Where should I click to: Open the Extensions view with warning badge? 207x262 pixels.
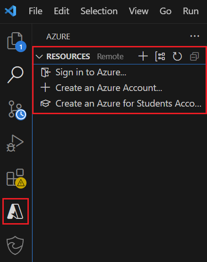click(x=16, y=178)
